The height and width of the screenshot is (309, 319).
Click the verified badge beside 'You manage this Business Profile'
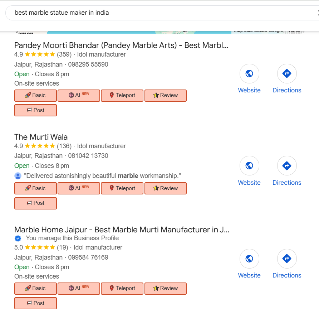18,238
